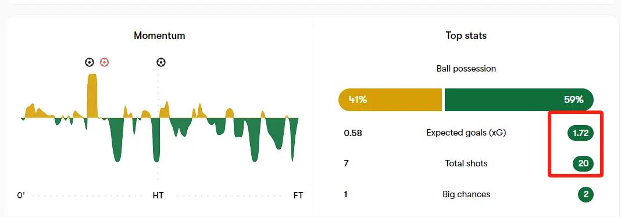Image resolution: width=621 pixels, height=217 pixels.
Task: Click the first black goal ball icon
Action: [x=90, y=62]
